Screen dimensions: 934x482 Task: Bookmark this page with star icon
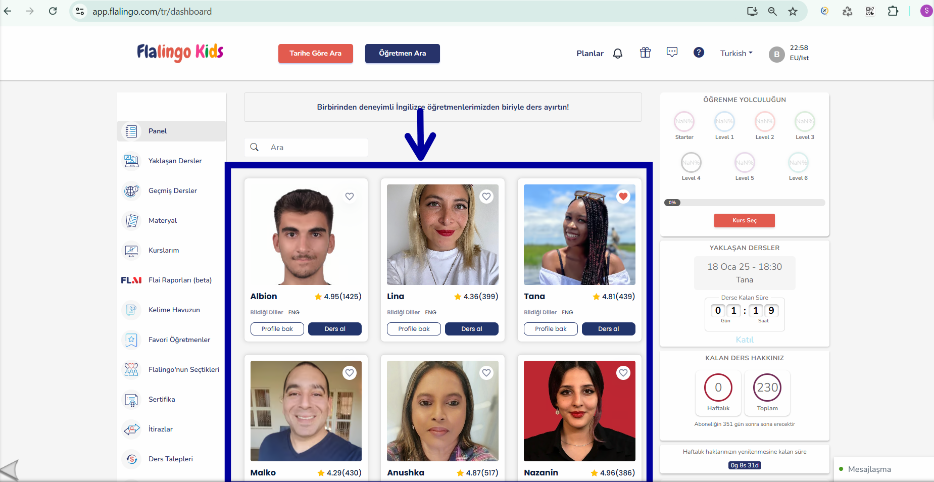coord(793,11)
